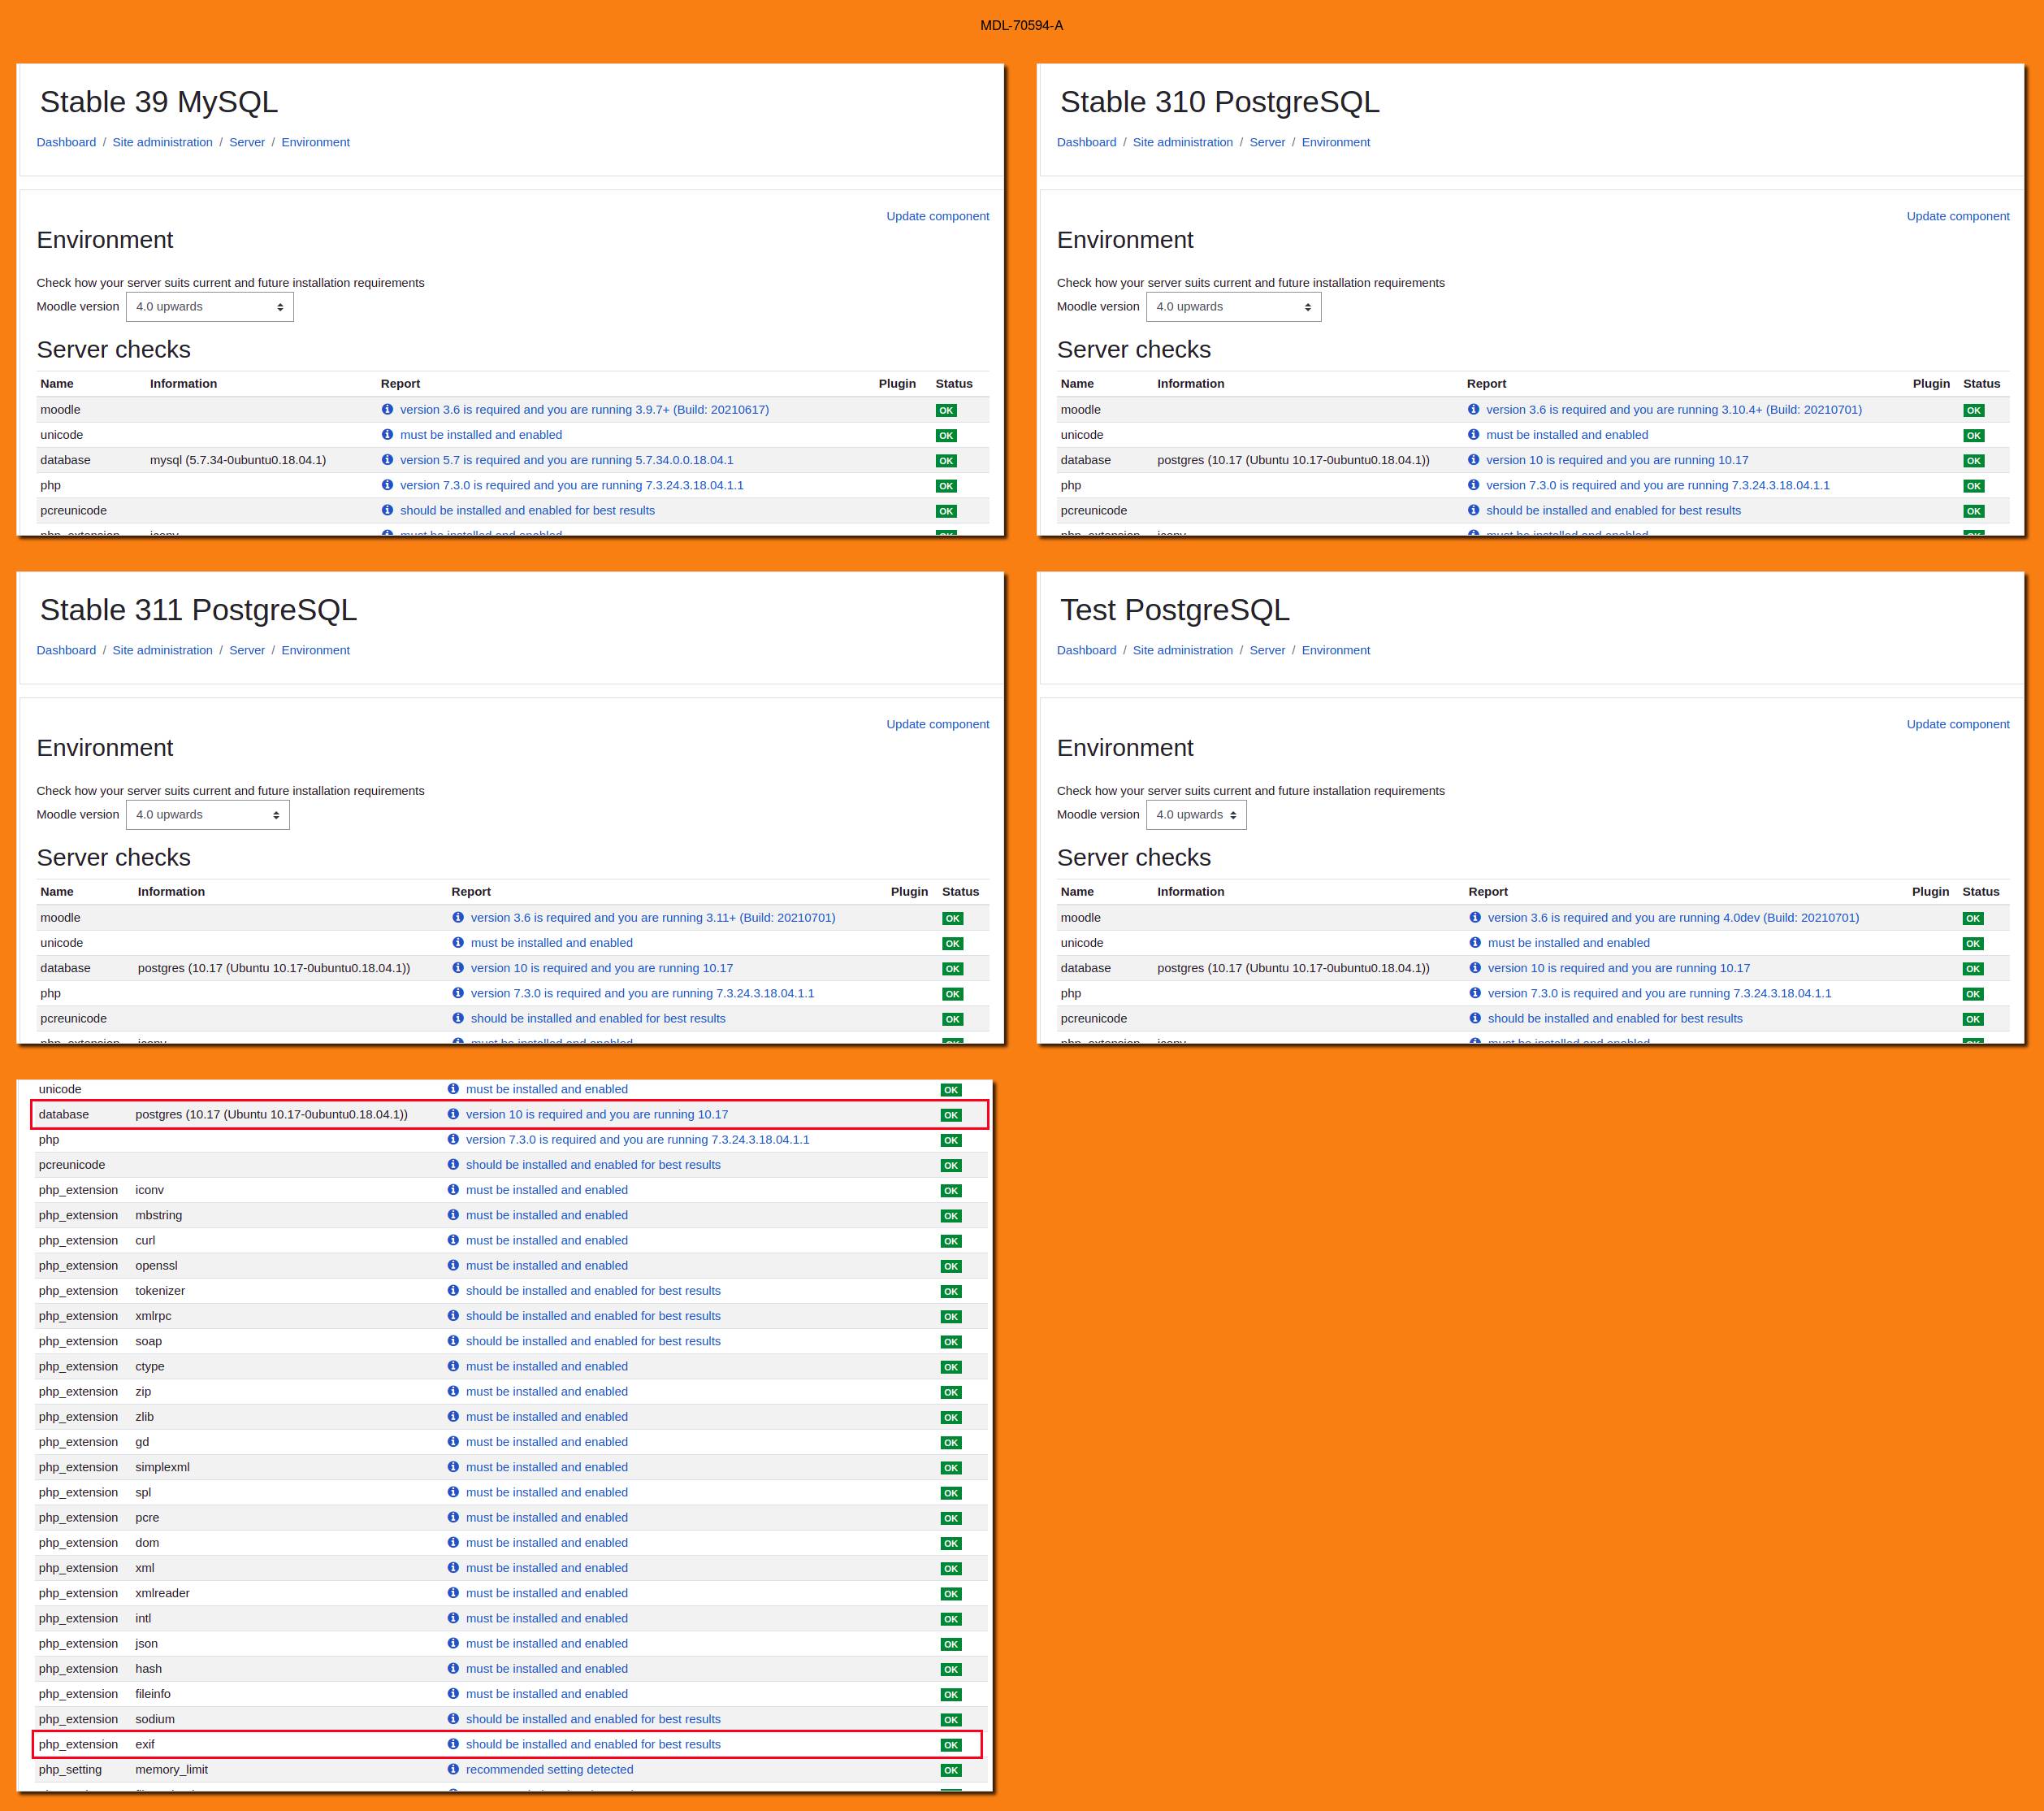2044x1811 pixels.
Task: Open Moodle version dropdown in Stable 39 MySQL
Action: (x=210, y=307)
